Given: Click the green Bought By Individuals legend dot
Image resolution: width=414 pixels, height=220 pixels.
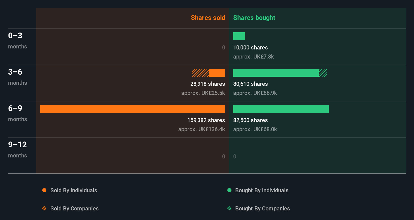Looking at the screenshot, I should tap(229, 190).
